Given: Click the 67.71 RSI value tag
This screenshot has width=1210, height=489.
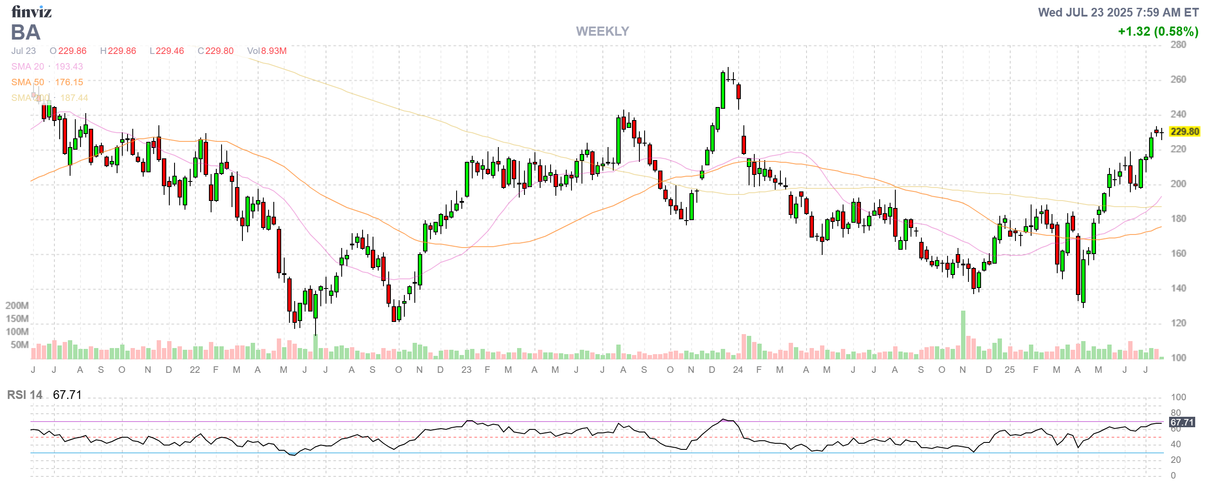Looking at the screenshot, I should click(1181, 422).
